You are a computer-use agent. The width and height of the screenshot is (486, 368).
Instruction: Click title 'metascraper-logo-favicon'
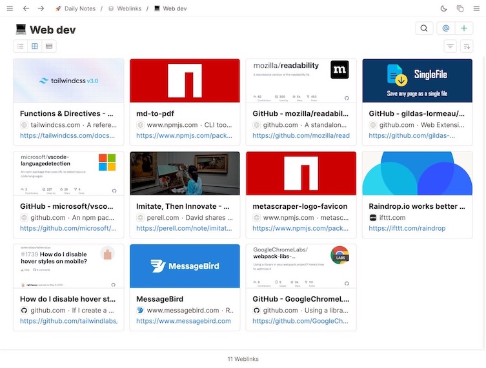[x=299, y=206]
